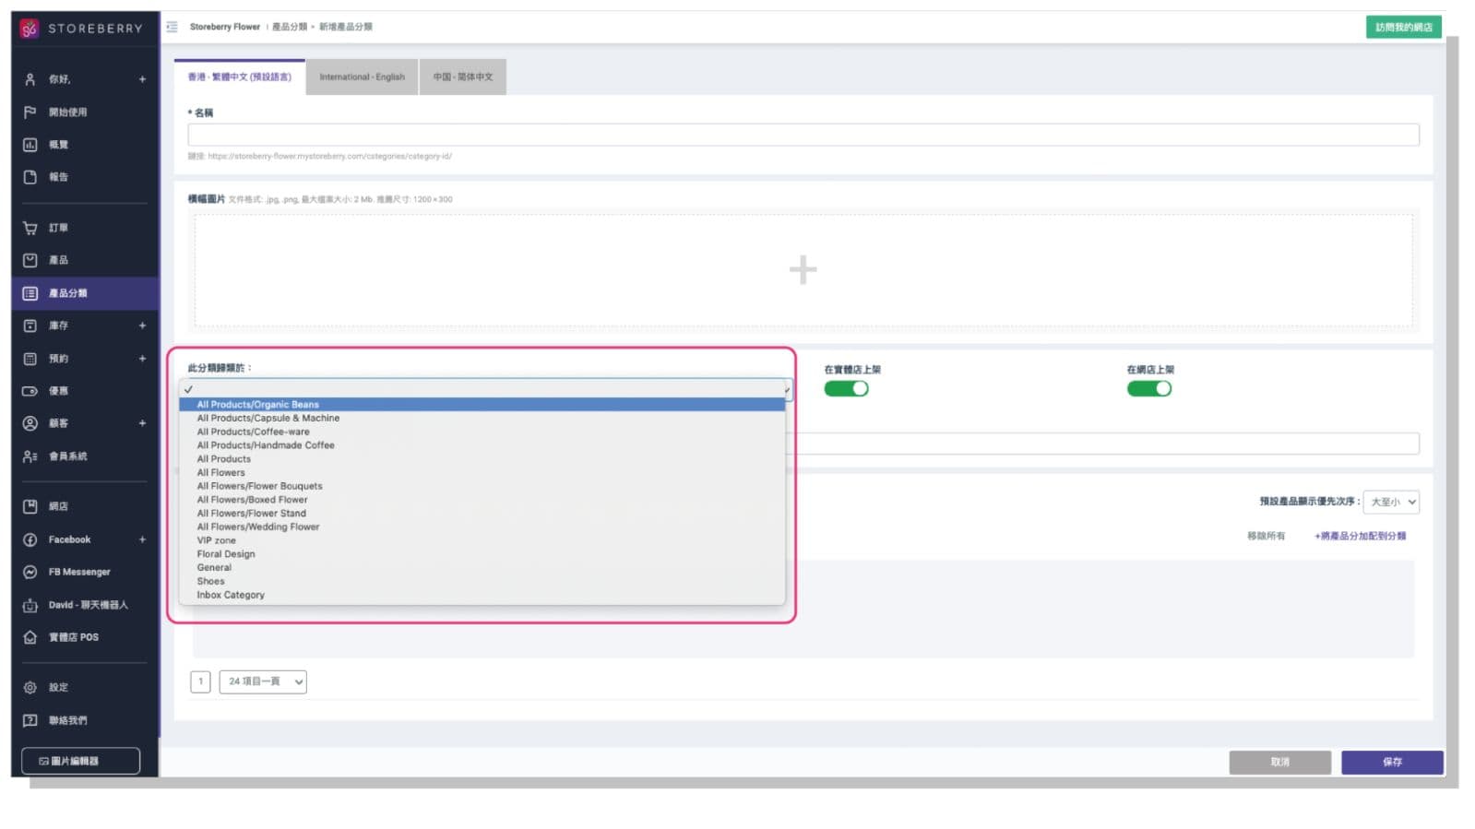Click 產品分類 in the breadcrumb
This screenshot has height=829, width=1475.
click(x=290, y=27)
